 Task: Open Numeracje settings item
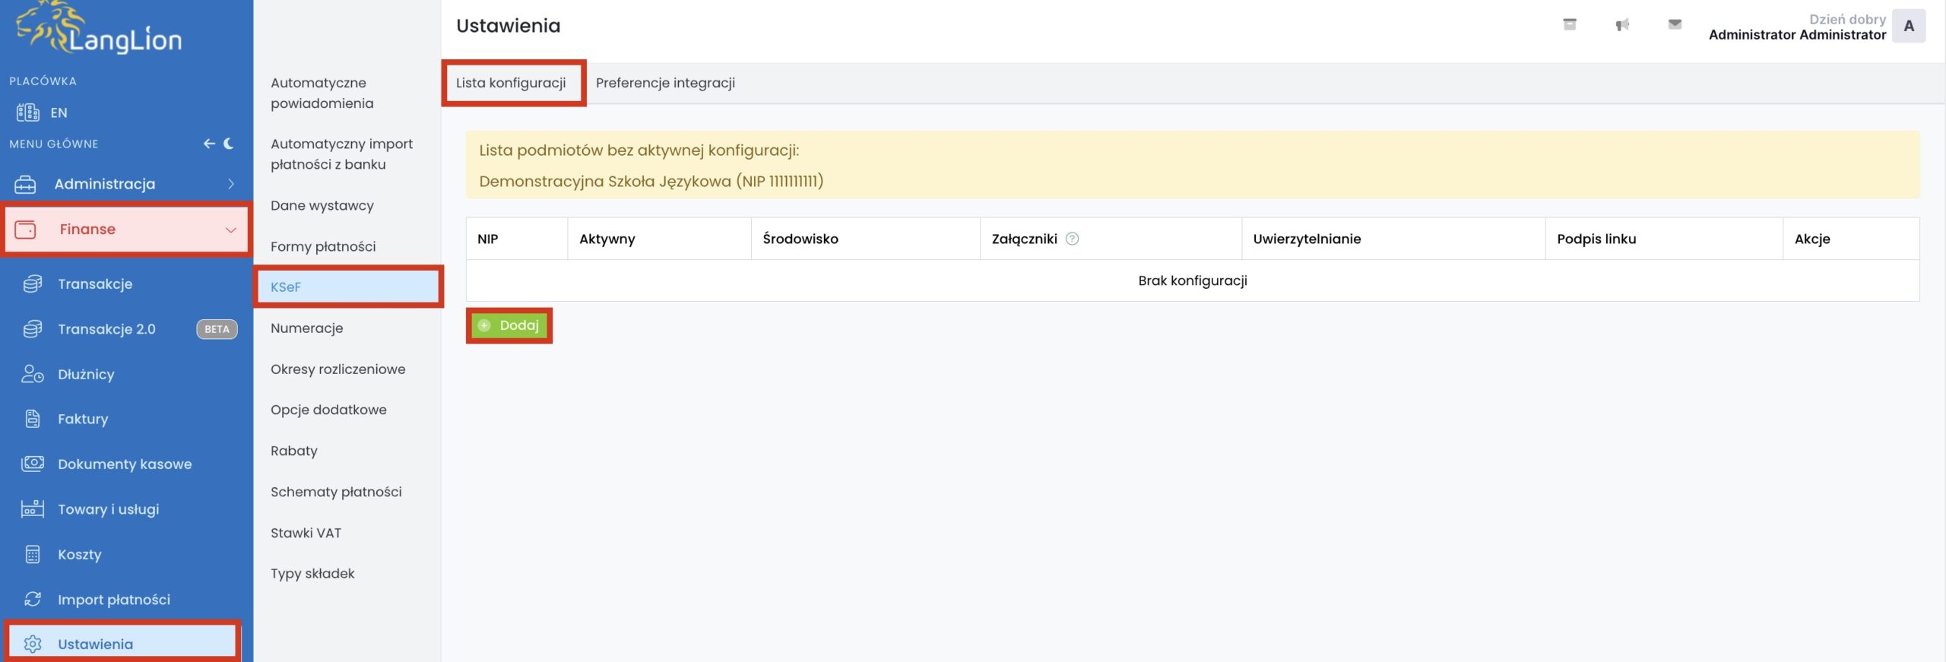pos(306,328)
